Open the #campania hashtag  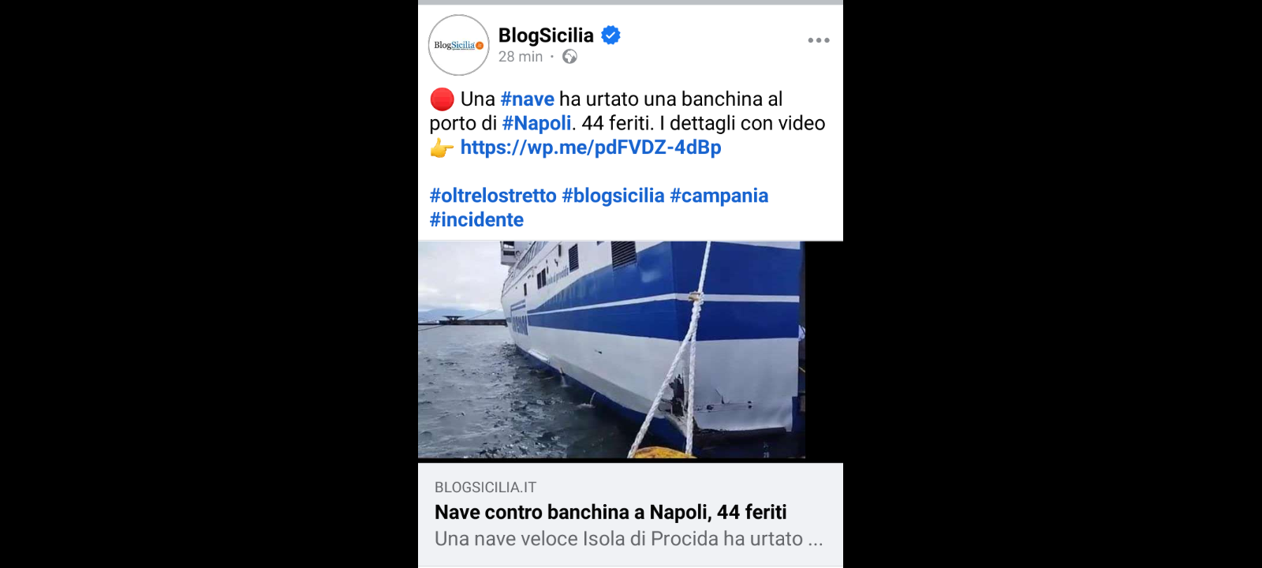click(x=719, y=196)
